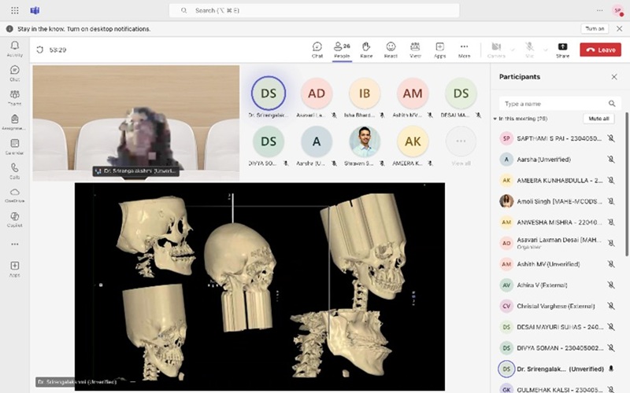
Task: Open the Apps icon in meeting toolbar
Action: tap(439, 49)
